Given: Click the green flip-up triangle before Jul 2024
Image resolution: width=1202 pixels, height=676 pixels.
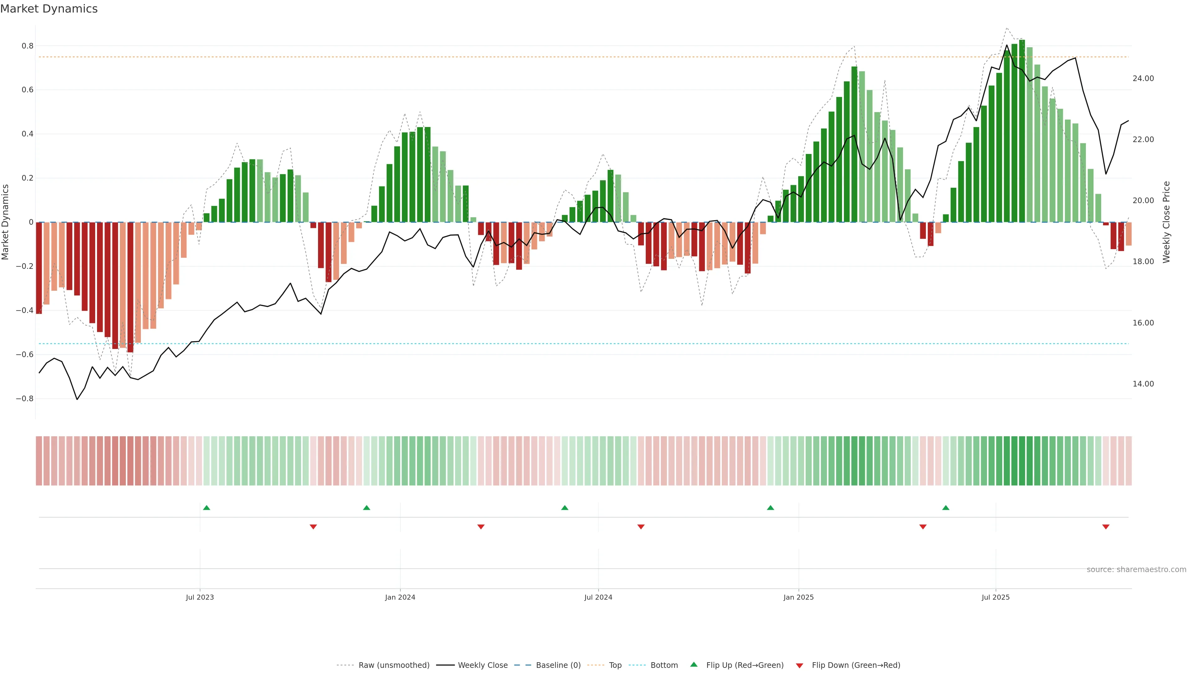Looking at the screenshot, I should 565,508.
